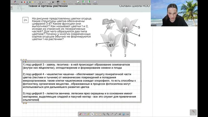The width and height of the screenshot is (208, 117).
Task: Select the eraser tool in bottom toolbar
Action: point(84,114)
